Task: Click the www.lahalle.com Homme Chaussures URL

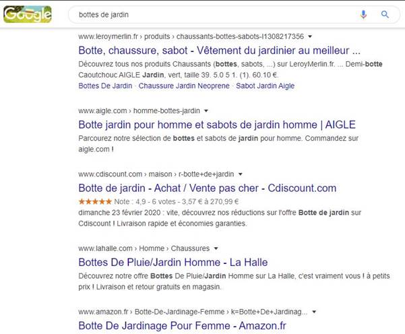Action: coord(144,248)
